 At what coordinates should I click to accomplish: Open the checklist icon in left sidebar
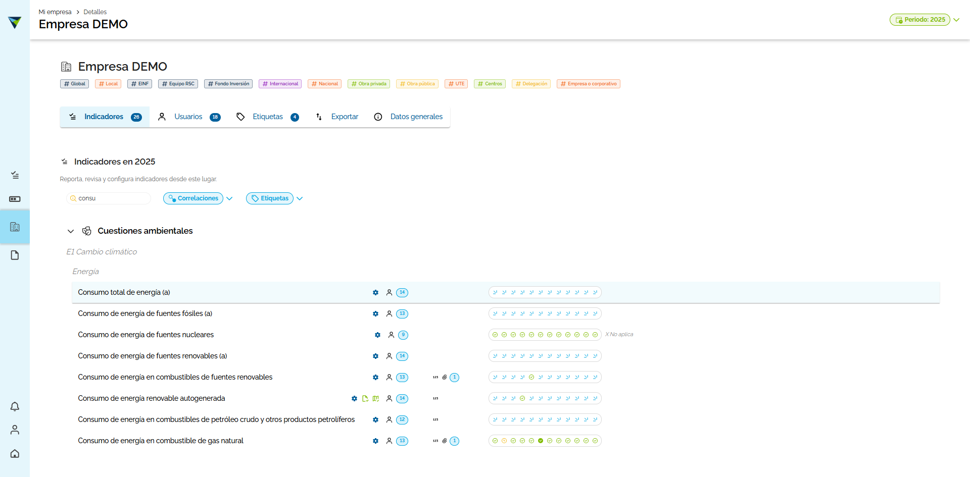15,175
